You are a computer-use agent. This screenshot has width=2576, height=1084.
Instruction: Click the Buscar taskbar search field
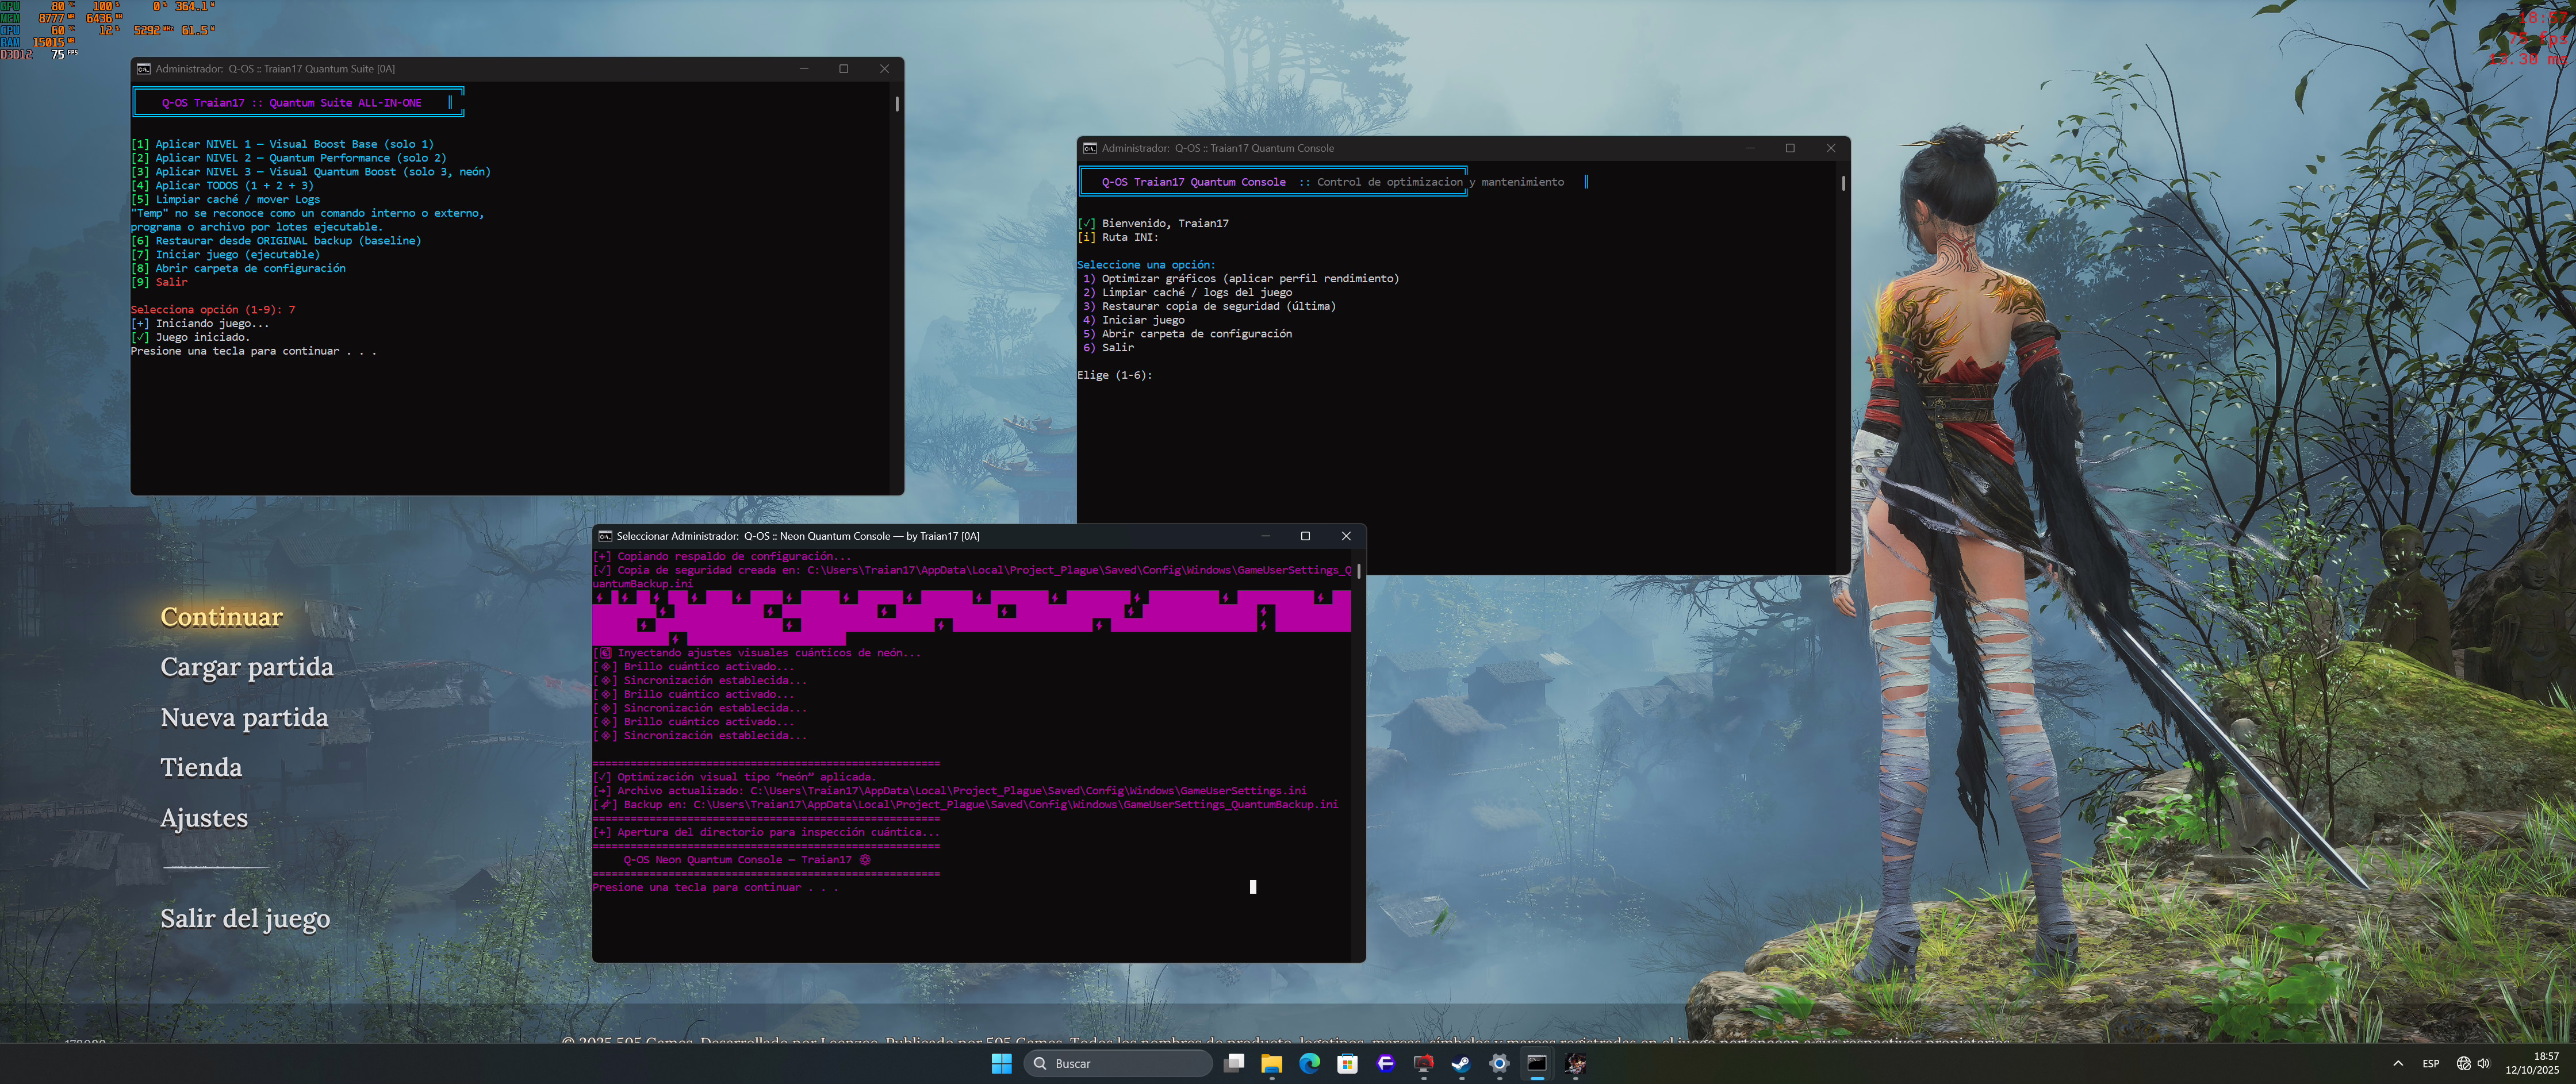(1117, 1063)
